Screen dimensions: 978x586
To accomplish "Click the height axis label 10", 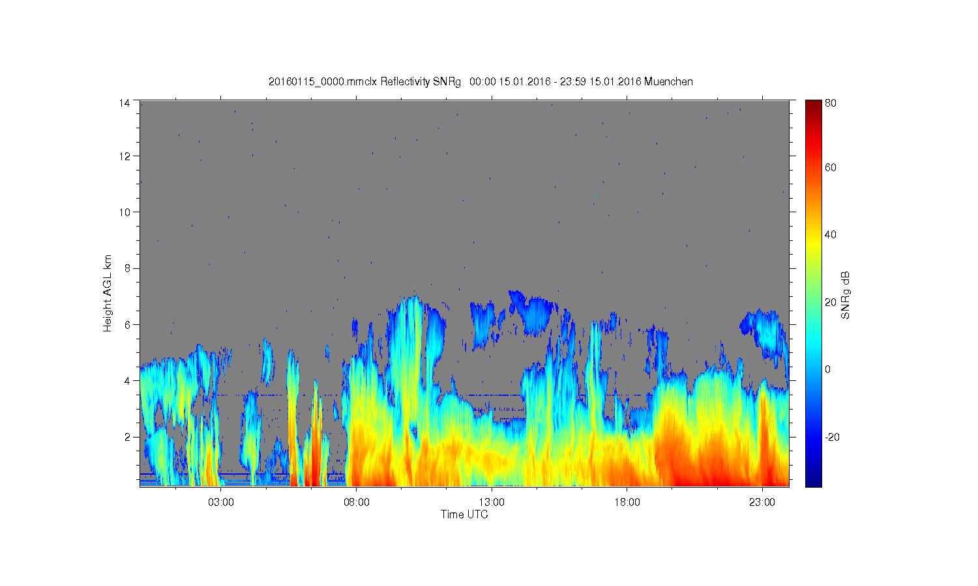I will (124, 212).
